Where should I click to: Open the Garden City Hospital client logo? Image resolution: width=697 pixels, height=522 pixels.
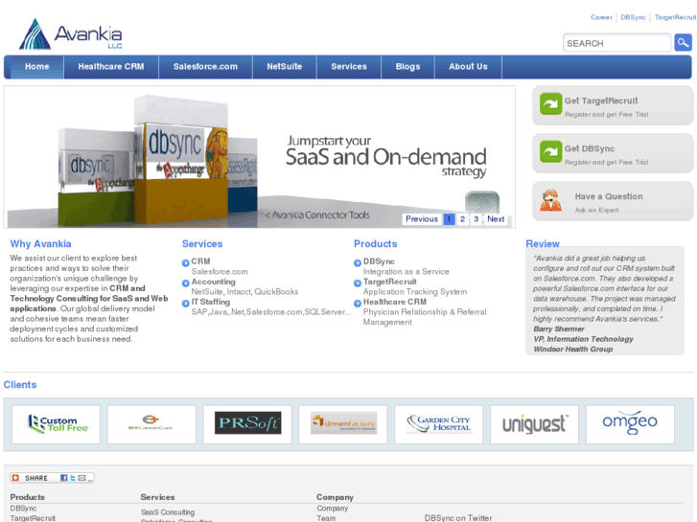tap(439, 424)
